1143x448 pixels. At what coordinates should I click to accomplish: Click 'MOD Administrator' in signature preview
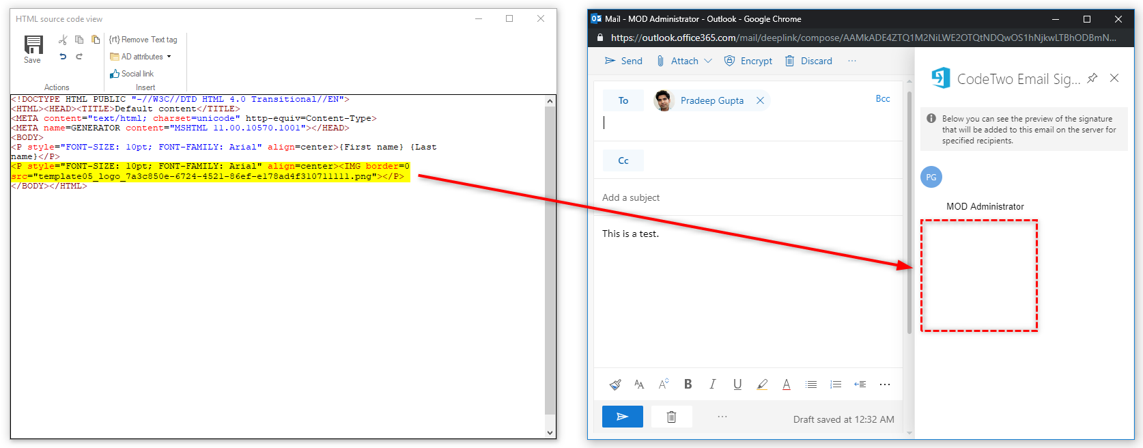coord(985,206)
